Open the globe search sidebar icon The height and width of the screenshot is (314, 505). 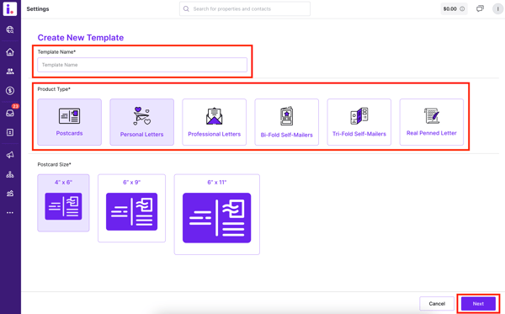pos(10,29)
